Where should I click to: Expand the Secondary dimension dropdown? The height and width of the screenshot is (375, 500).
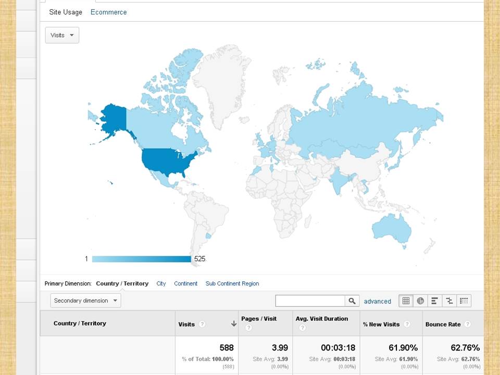tap(85, 301)
